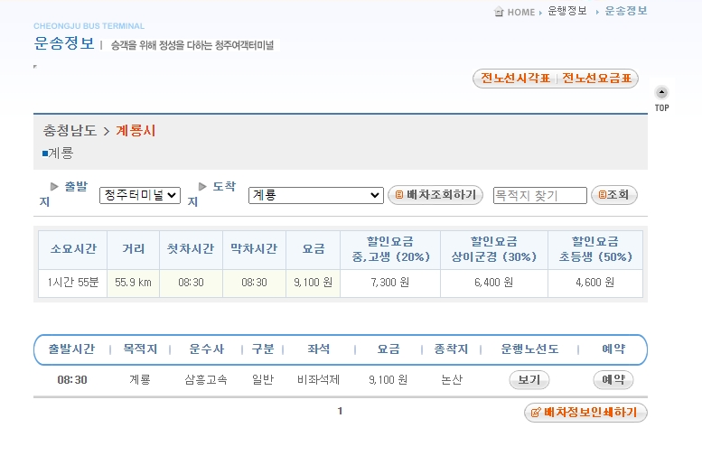
Task: Click the TOP arrow icon
Action: pos(661,93)
